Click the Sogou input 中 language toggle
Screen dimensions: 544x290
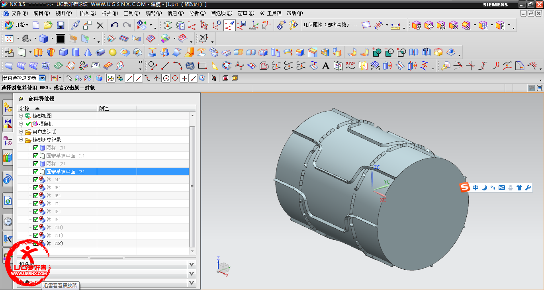[476, 188]
